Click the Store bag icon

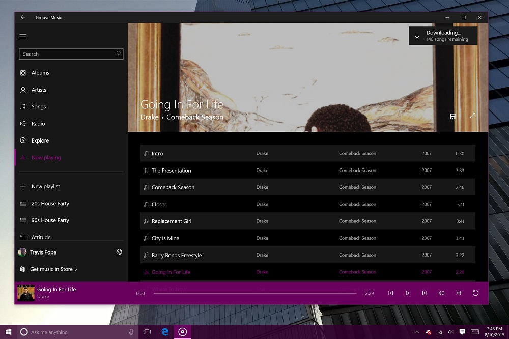coord(22,269)
